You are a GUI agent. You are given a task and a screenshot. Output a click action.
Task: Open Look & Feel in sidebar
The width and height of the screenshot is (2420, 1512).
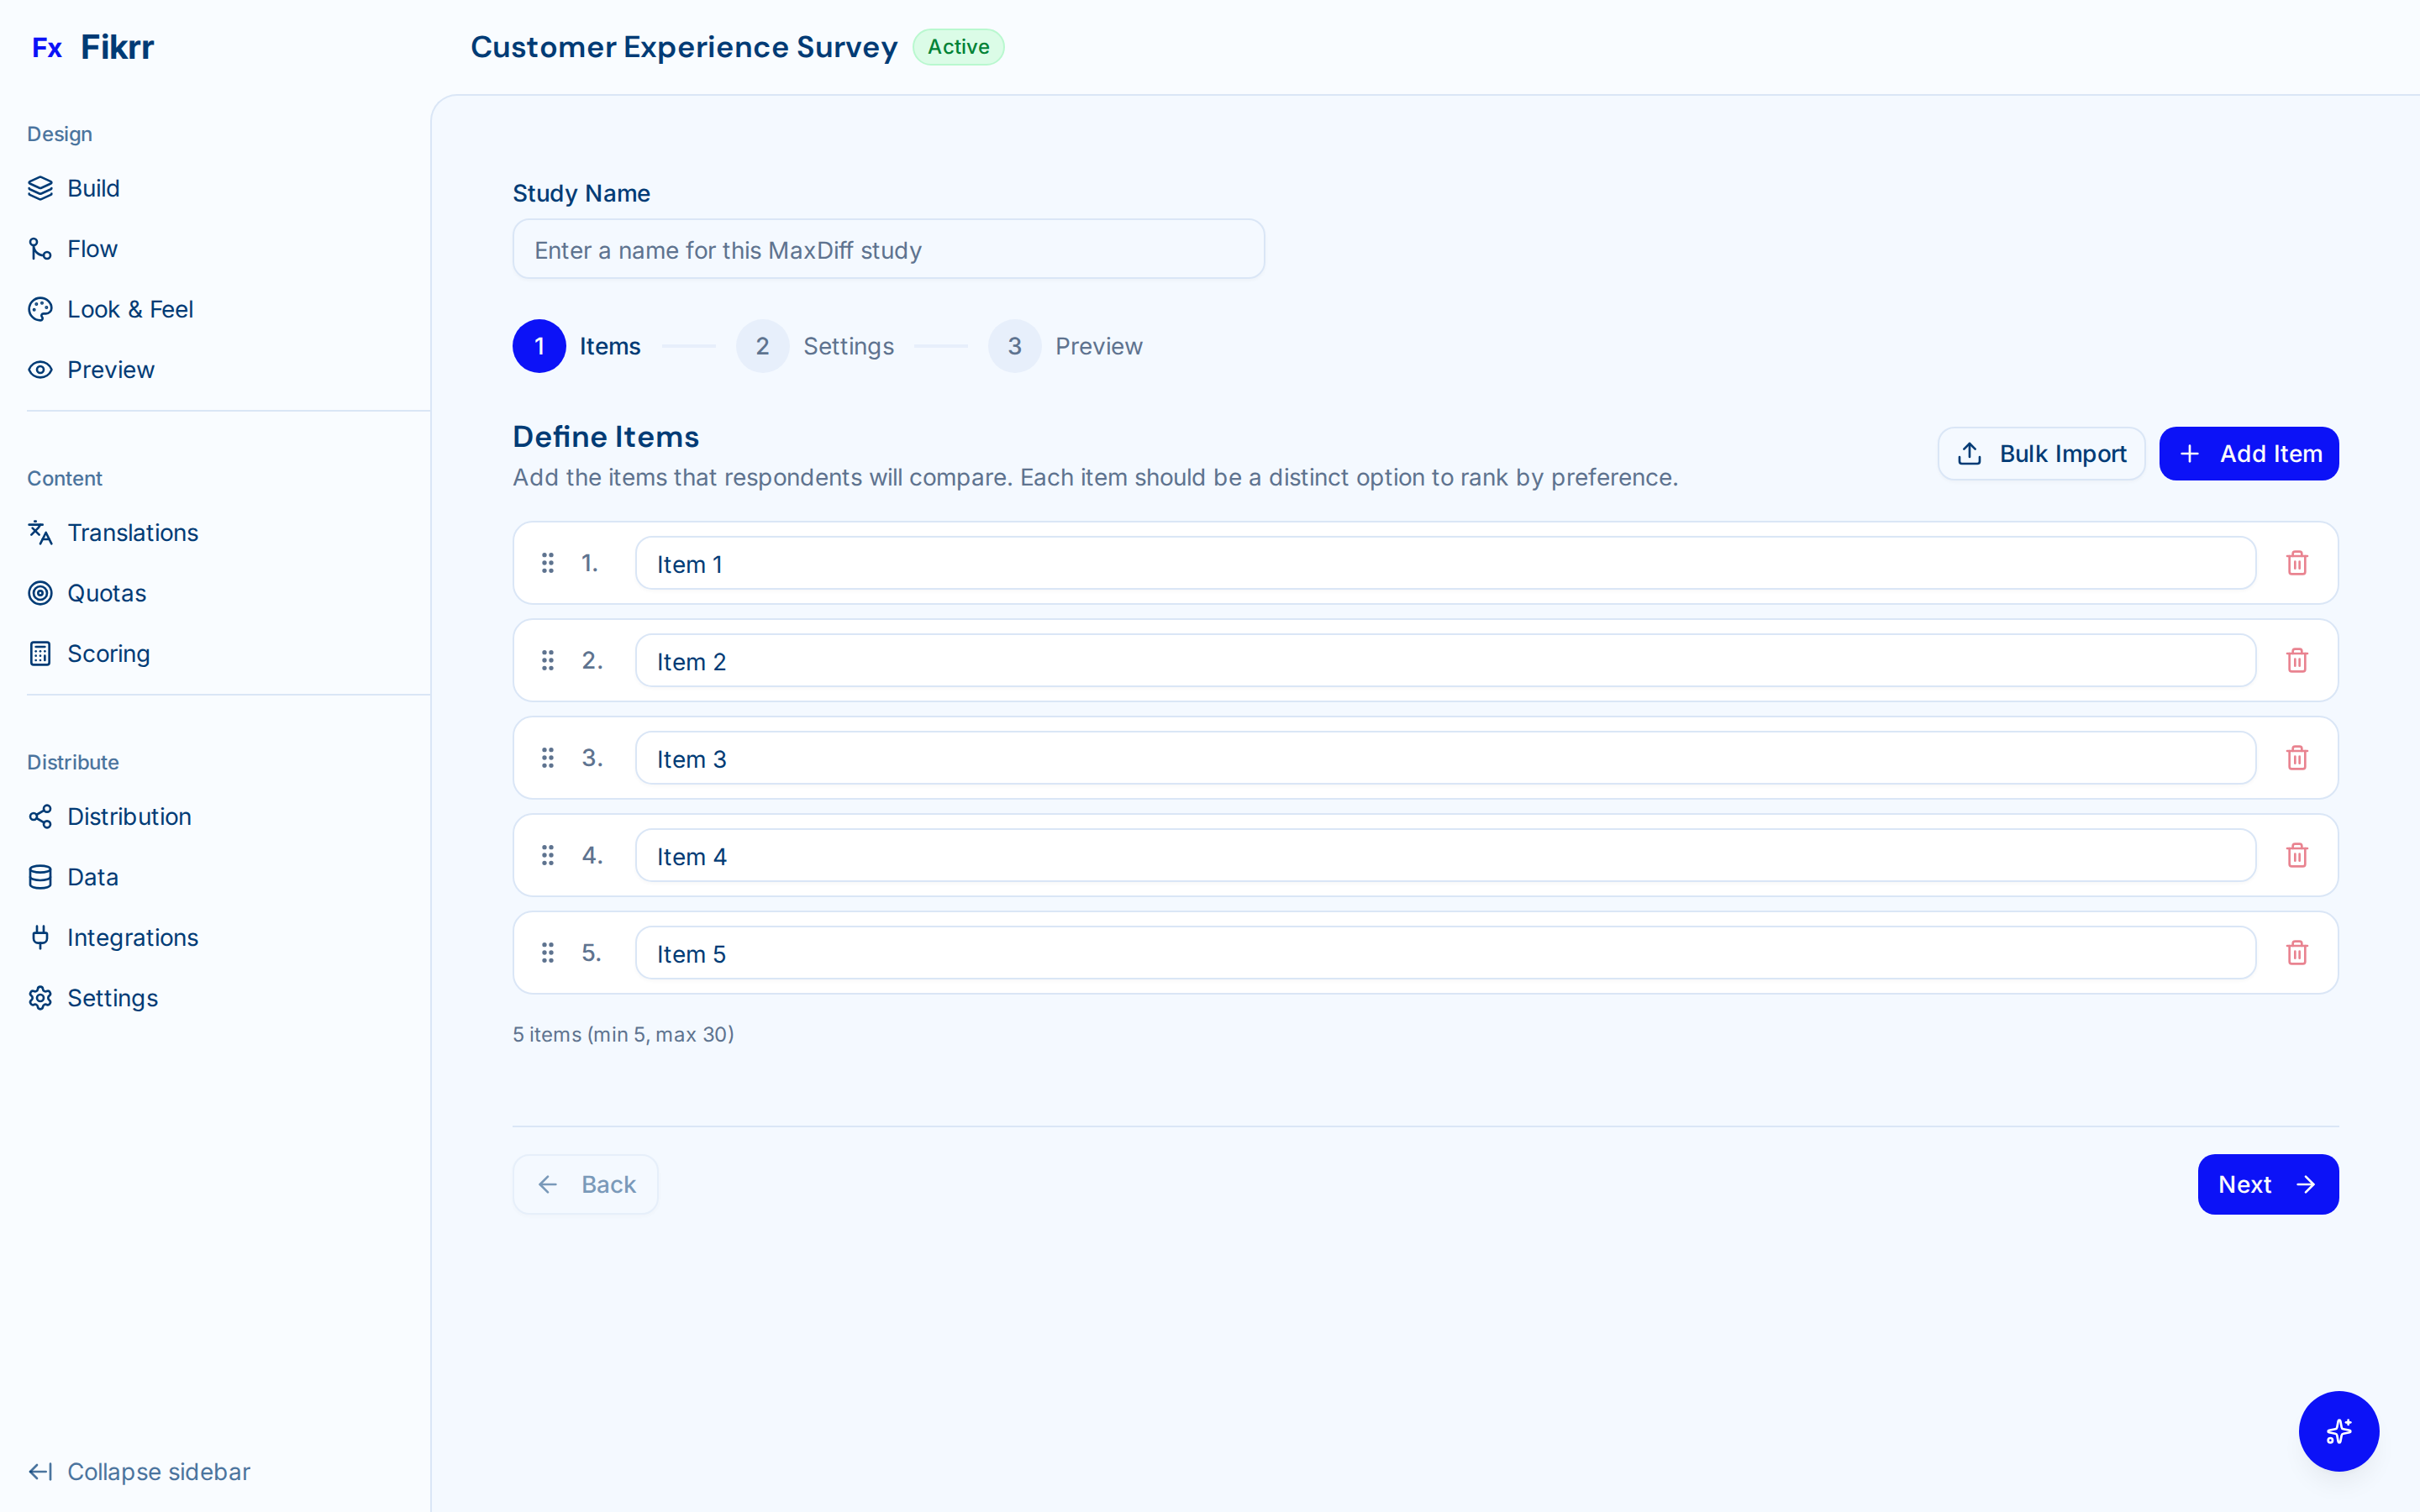[130, 310]
